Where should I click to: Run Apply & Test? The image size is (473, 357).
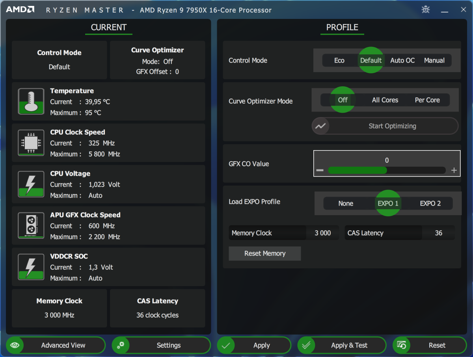pyautogui.click(x=342, y=345)
